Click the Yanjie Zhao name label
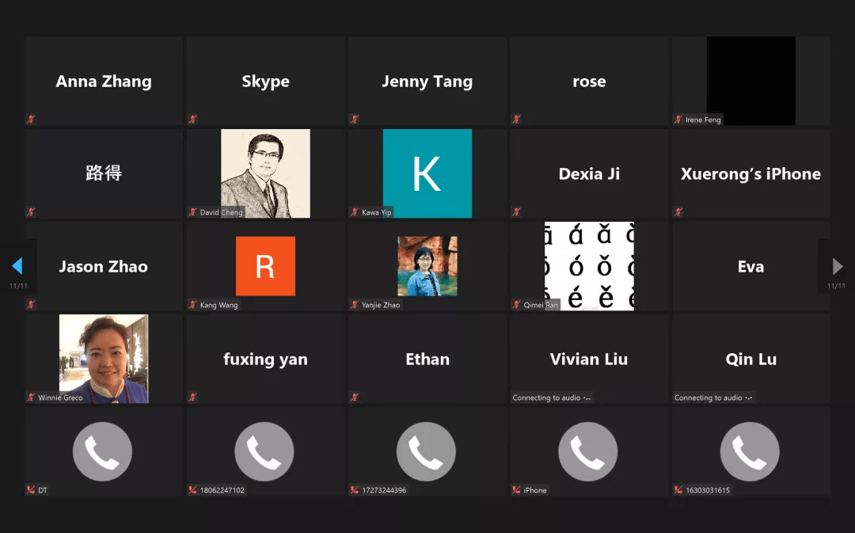 381,305
